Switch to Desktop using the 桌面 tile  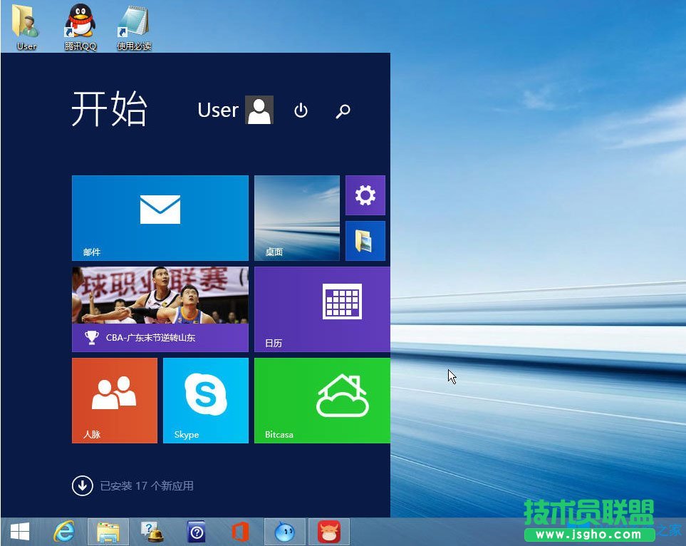coord(297,217)
